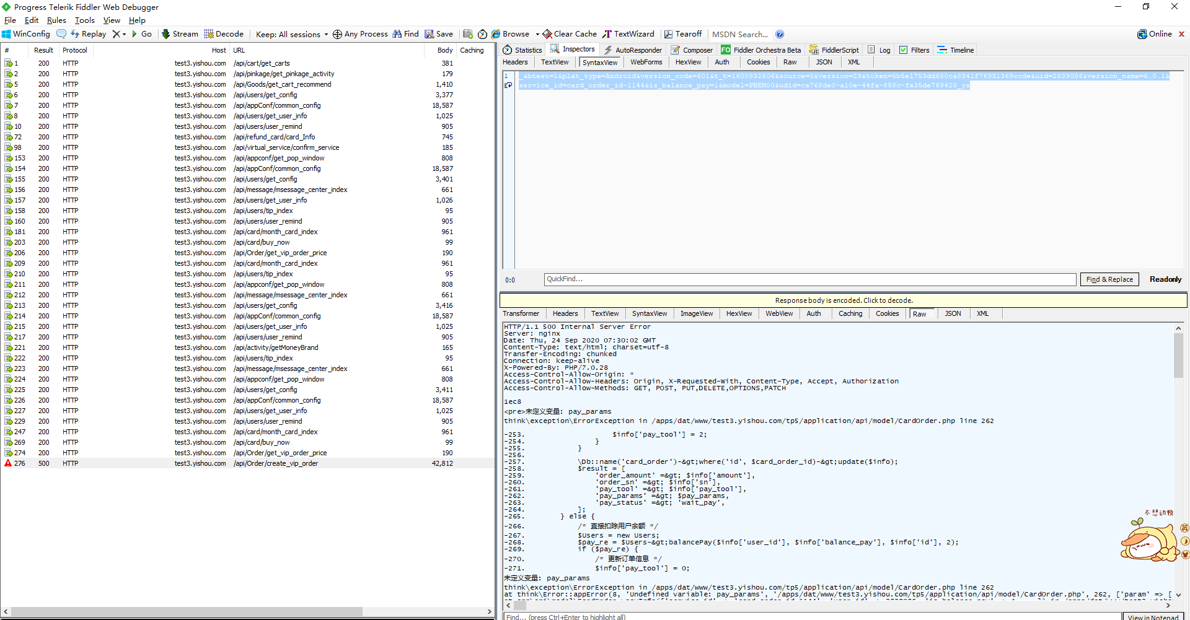1190x620 pixels.
Task: Toggle Stream mode in toolbar
Action: tap(180, 34)
